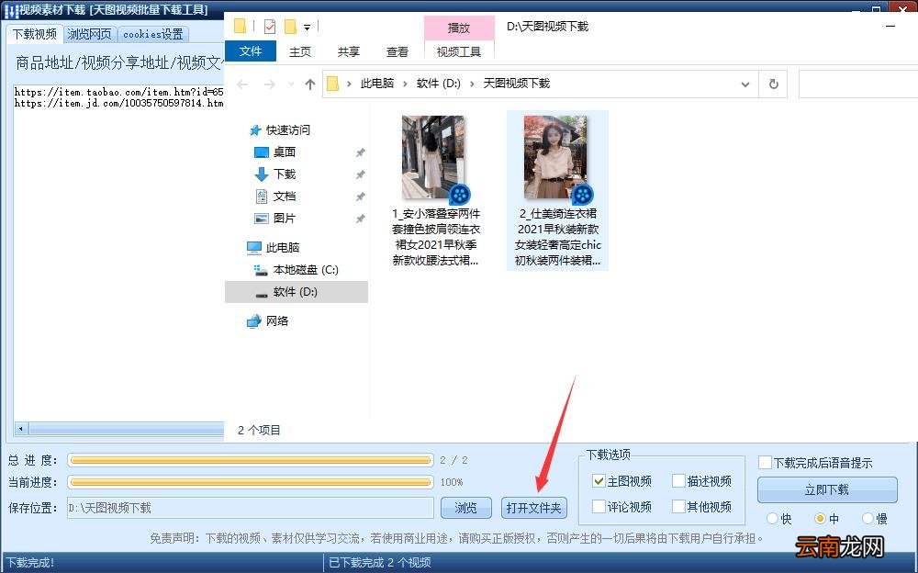Uncheck the 主图视频 checkbox
Screen dimensions: 918x573
point(599,481)
